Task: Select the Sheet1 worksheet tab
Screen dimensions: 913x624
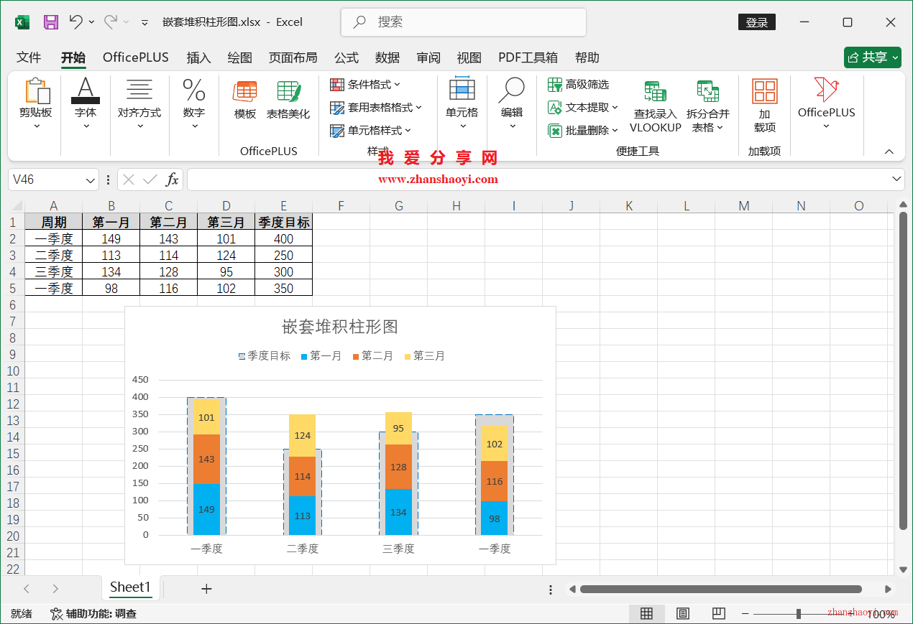Action: point(130,587)
